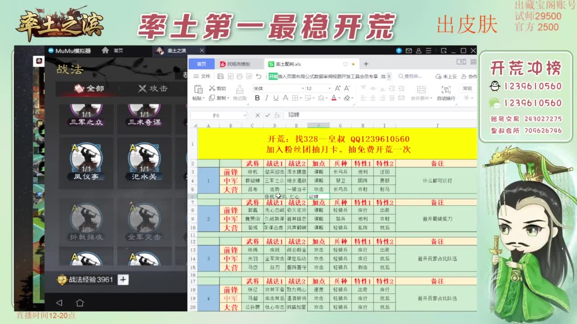The width and height of the screenshot is (577, 324).
Task: Open the merge center (合并居中) dropdown arrow
Action: point(431,98)
